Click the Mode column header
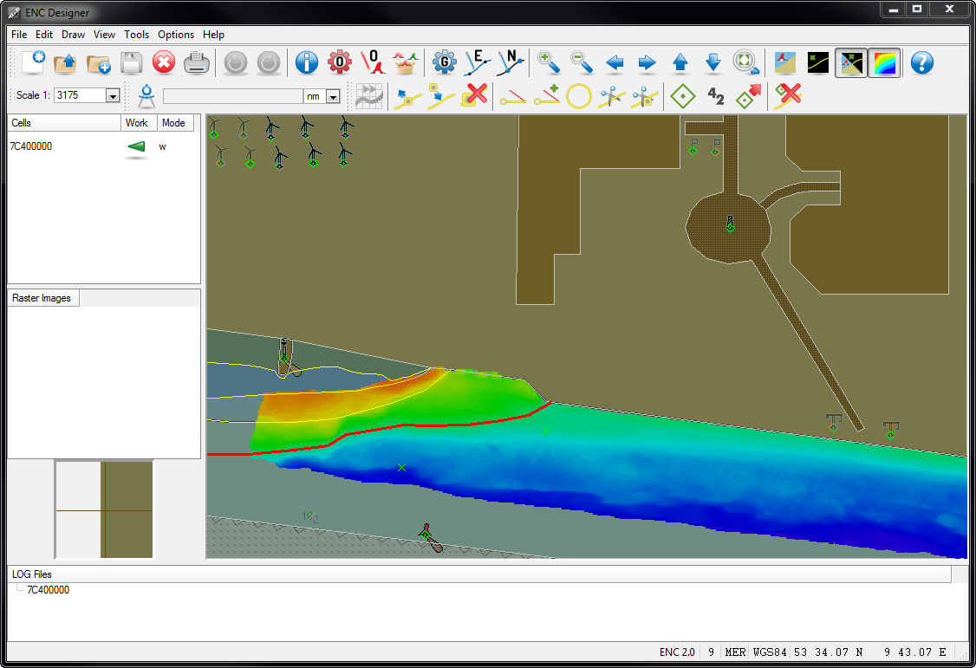 coord(173,123)
